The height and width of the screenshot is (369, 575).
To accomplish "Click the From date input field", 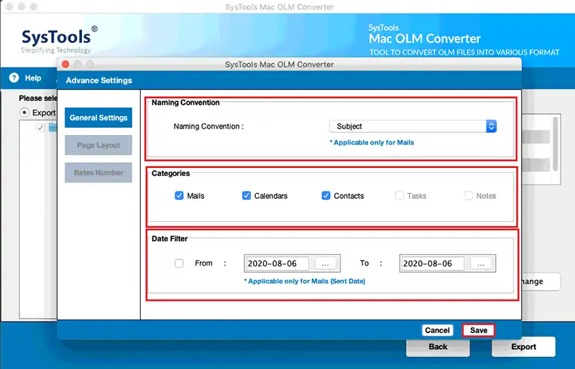I will click(277, 263).
